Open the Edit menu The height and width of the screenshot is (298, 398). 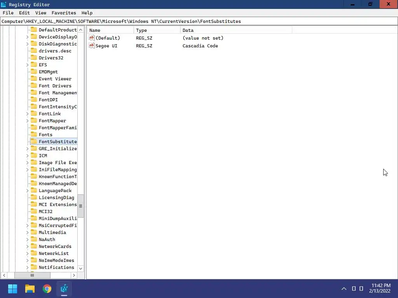24,13
